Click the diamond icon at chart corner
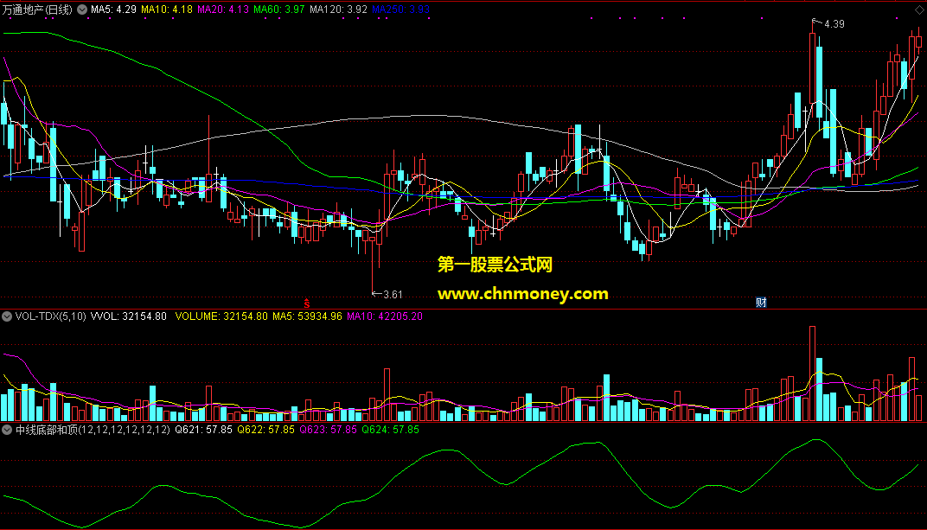The height and width of the screenshot is (530, 927). [x=919, y=10]
